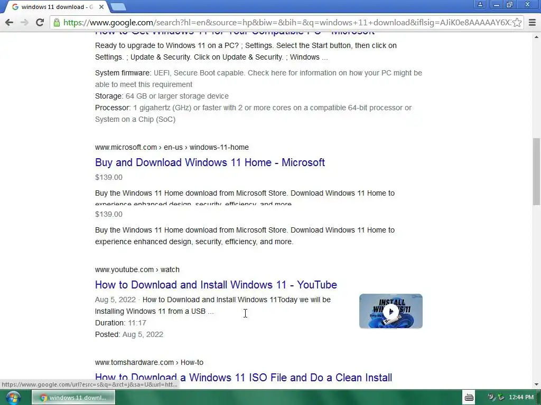541x405 pixels.
Task: Click www.tomshardware.com › How-to breadcrumb
Action: coord(149,363)
